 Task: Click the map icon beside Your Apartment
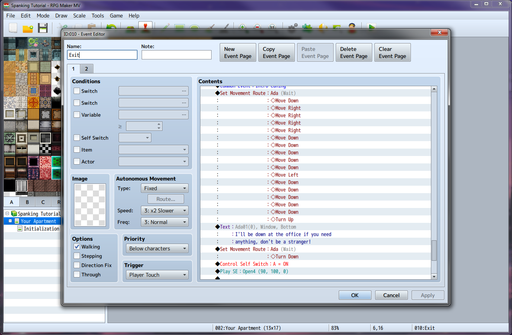(17, 221)
